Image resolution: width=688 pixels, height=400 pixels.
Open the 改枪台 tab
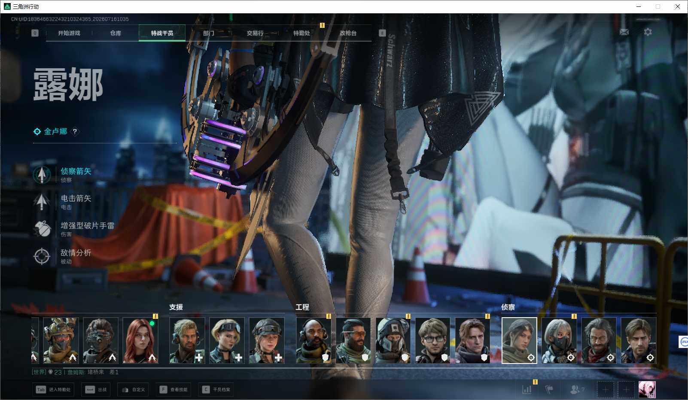(x=348, y=33)
